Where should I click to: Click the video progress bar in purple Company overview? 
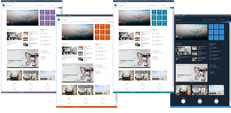(23, 68)
